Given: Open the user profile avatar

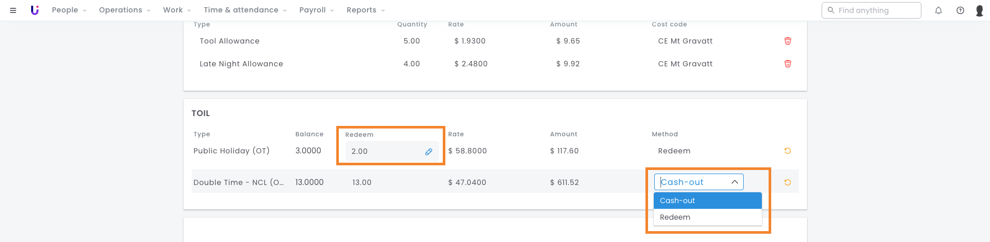Looking at the screenshot, I should 980,10.
